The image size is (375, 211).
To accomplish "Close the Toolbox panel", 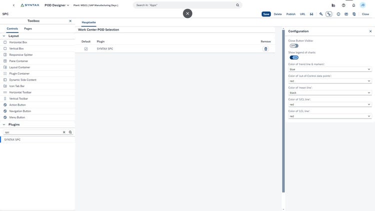I will [70, 21].
